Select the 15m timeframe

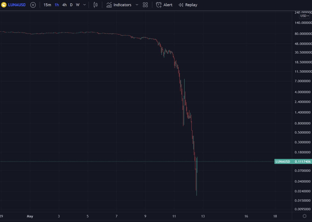point(47,5)
